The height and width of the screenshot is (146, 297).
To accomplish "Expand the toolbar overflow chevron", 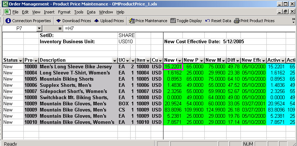I will click(294, 21).
